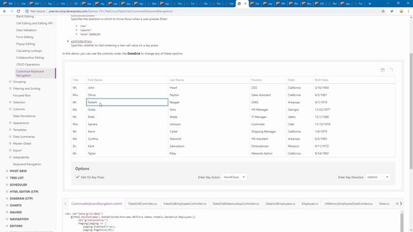Click the grid save changes icon

pos(383,70)
